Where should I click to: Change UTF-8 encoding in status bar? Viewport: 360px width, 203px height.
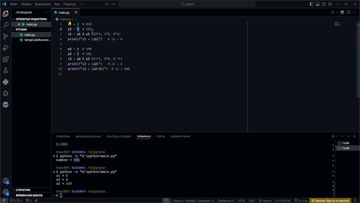(241, 201)
